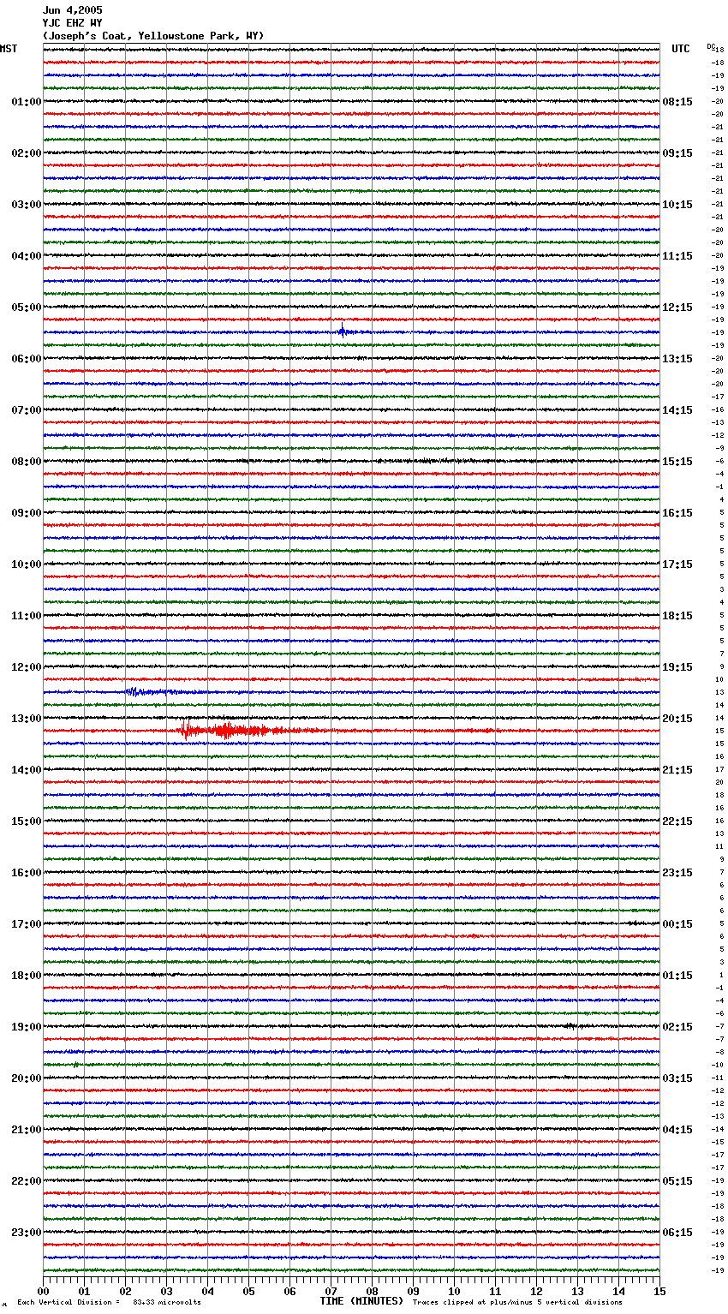
Task: Select the 16:00 MST time label
Action: (x=27, y=873)
